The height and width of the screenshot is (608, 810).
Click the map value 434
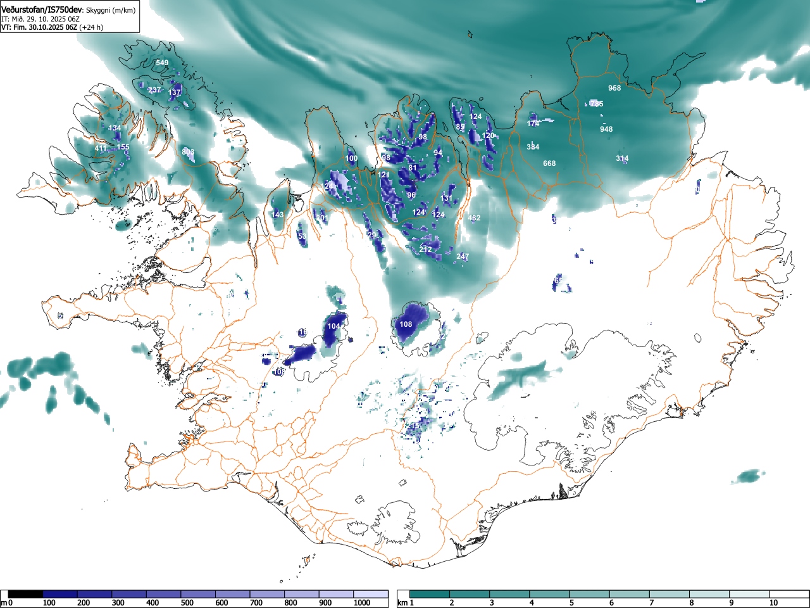115,128
